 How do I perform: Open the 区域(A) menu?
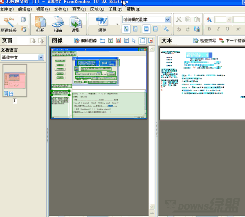click(x=97, y=9)
